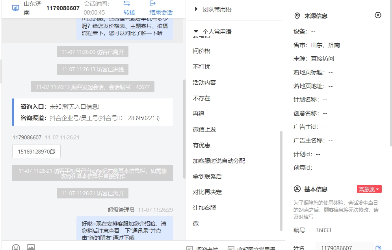Pick the 微 quick phrase
392x250 pixels.
click(196, 224)
